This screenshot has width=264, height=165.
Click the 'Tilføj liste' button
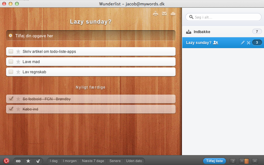click(215, 161)
